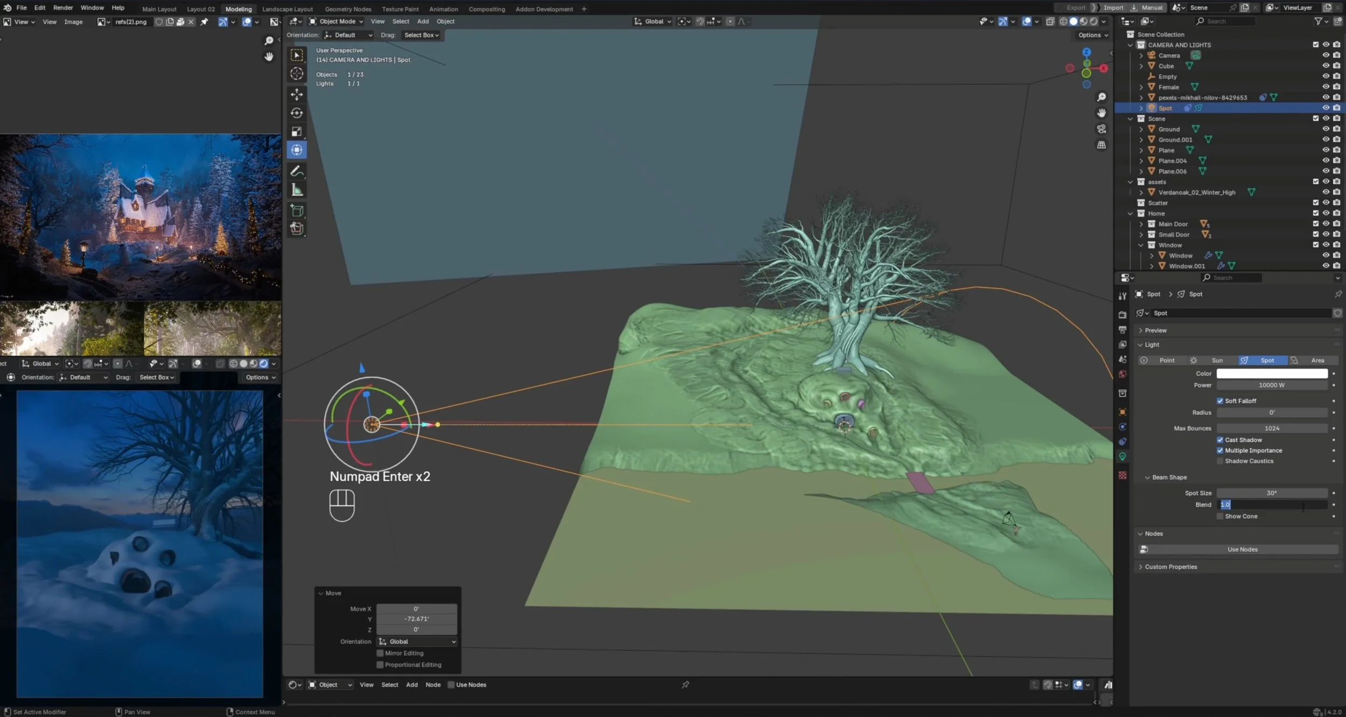Switch to the Animation workspace tab
The width and height of the screenshot is (1346, 717).
[443, 9]
